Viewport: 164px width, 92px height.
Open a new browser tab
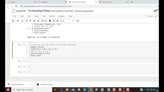(131, 2)
